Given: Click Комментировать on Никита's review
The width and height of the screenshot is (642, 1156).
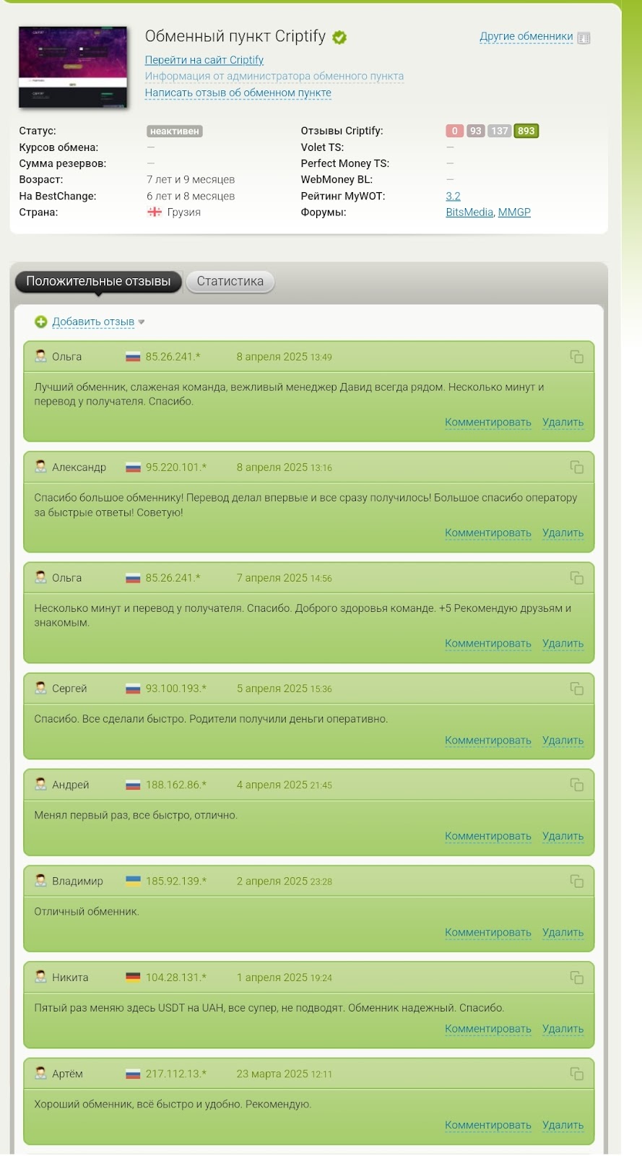Looking at the screenshot, I should tap(488, 1029).
